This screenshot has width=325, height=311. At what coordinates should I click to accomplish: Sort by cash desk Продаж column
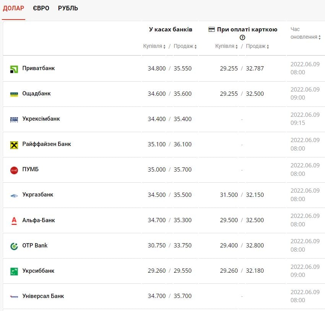pos(185,46)
